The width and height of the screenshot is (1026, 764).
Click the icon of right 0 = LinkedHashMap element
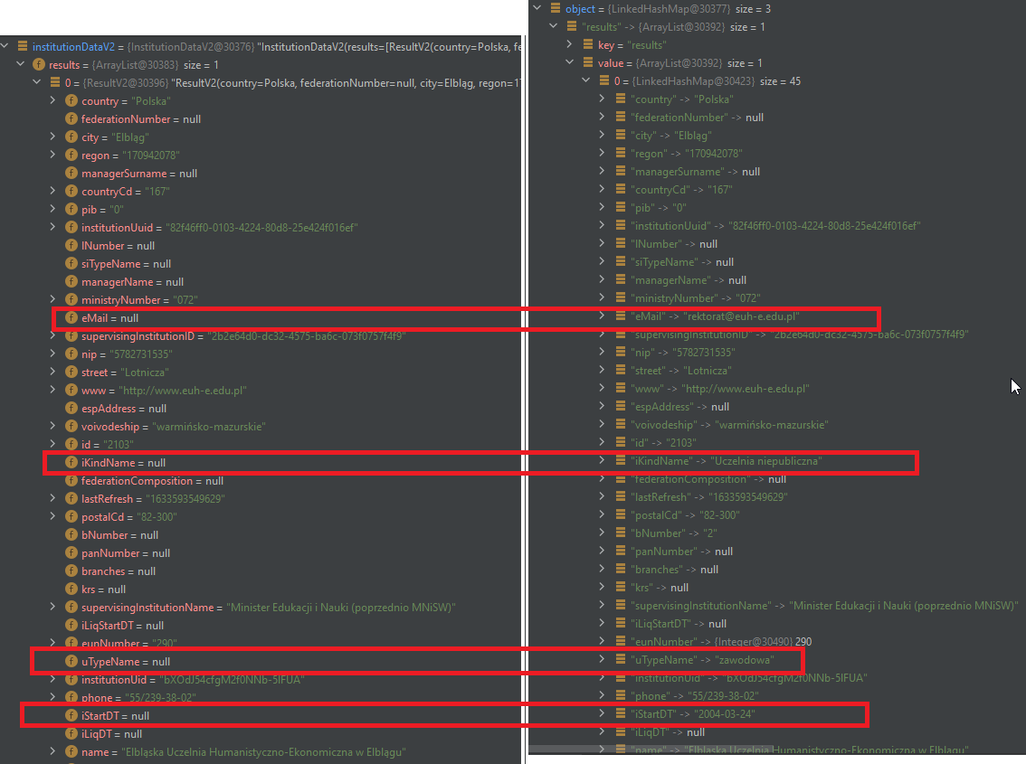coord(604,80)
